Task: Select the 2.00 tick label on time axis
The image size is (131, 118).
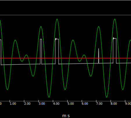Action: (27, 104)
